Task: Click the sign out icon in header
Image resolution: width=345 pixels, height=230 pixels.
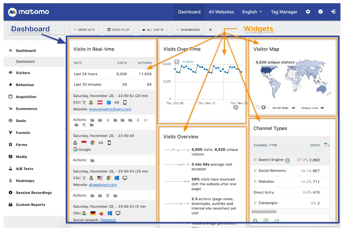Action: click(x=333, y=12)
